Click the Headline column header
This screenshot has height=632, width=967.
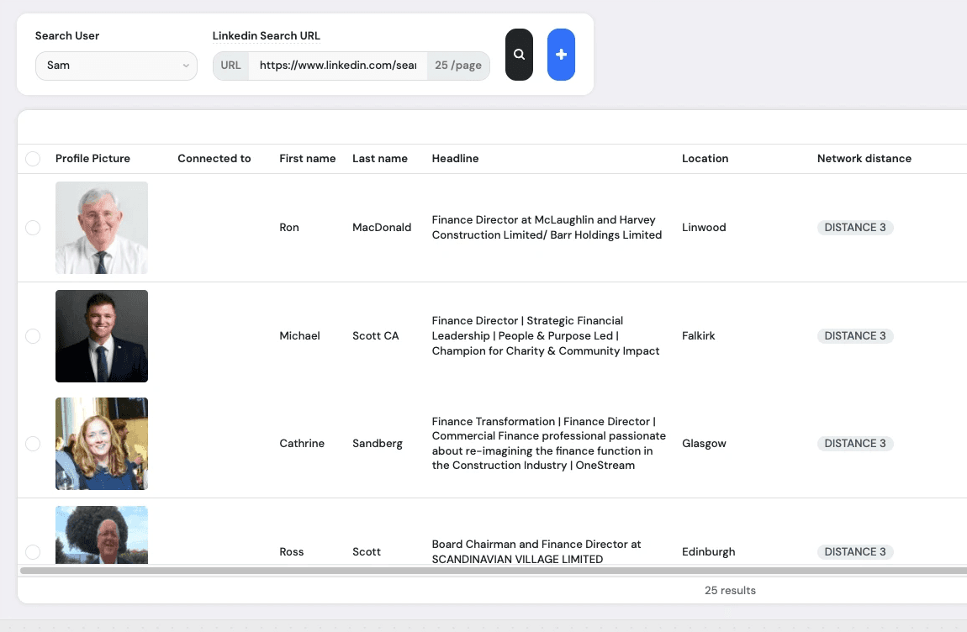tap(455, 159)
